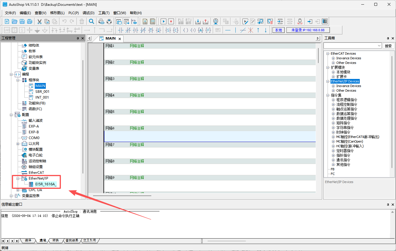396x251 pixels.
Task: Click the 搜索 button in toolbox
Action: pos(388,46)
